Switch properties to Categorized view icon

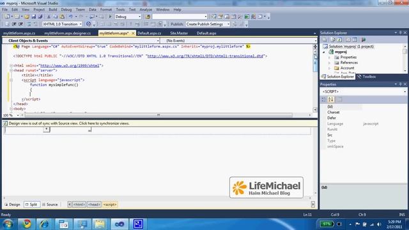324,100
